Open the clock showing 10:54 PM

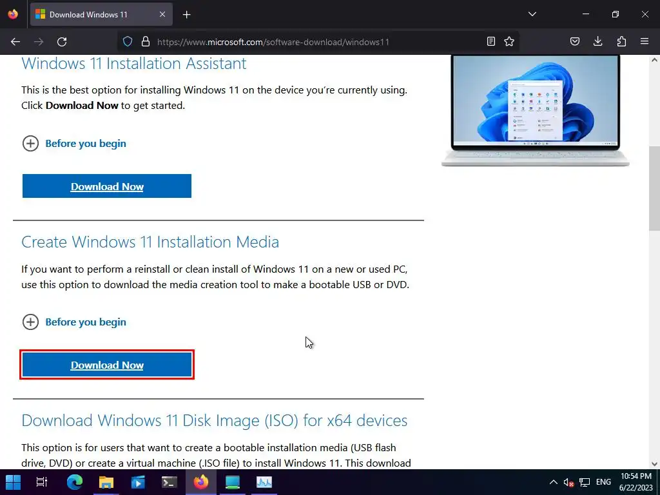(x=636, y=482)
